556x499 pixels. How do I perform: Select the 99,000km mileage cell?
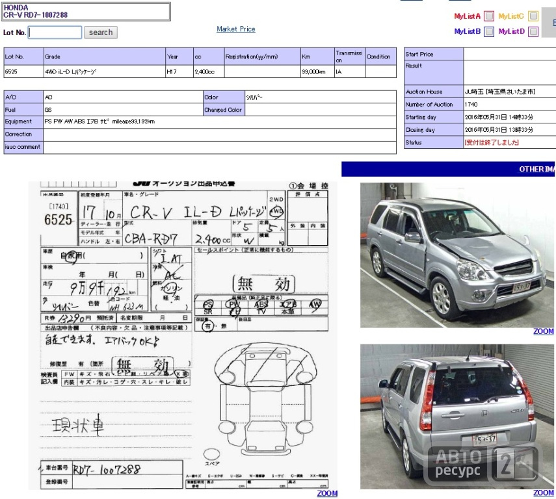317,71
